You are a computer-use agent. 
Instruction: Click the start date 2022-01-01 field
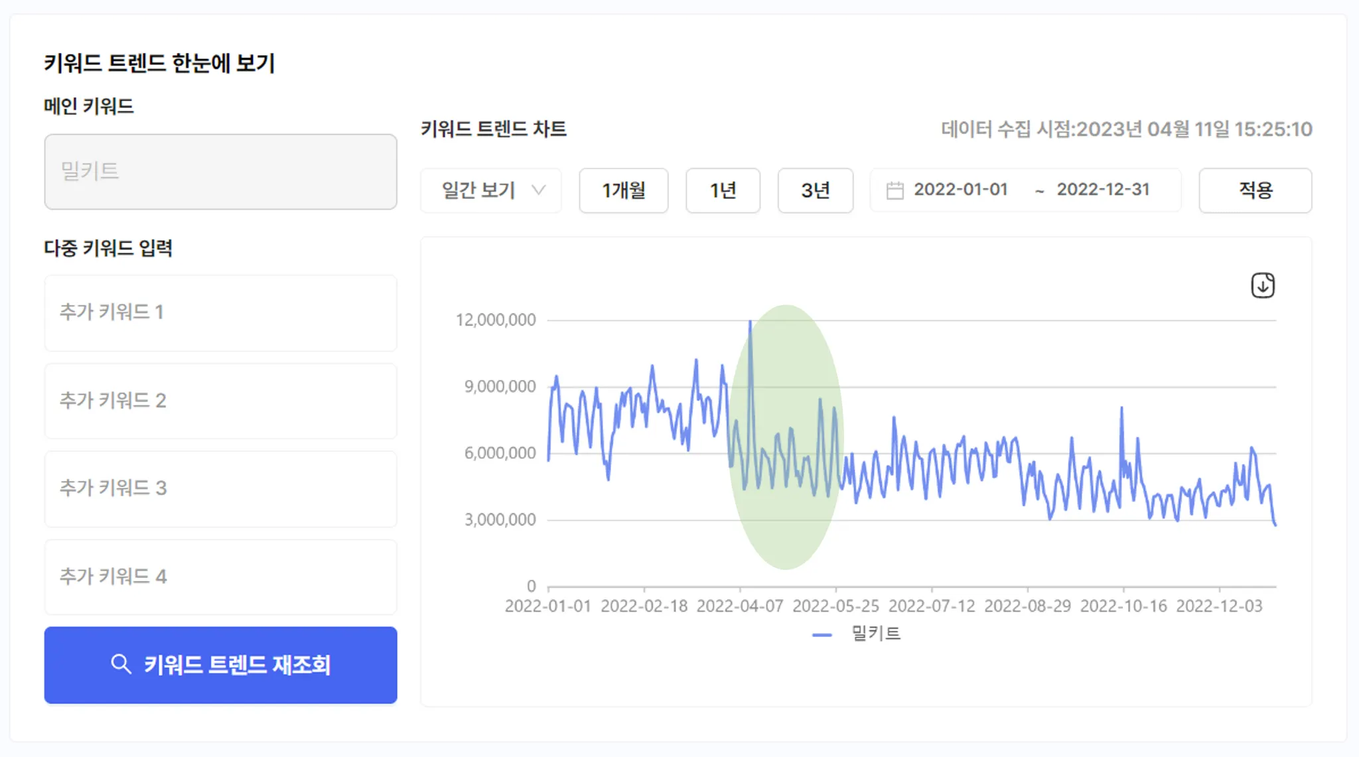pos(960,190)
